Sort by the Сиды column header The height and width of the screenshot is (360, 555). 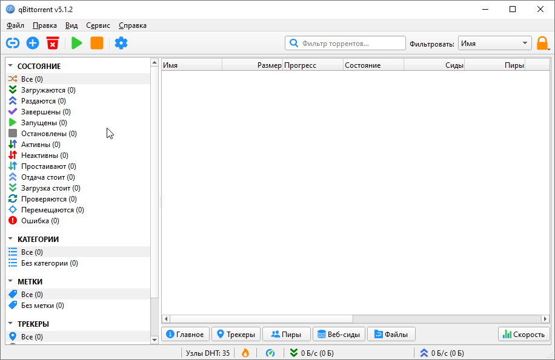point(434,65)
